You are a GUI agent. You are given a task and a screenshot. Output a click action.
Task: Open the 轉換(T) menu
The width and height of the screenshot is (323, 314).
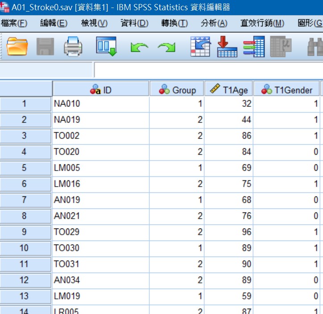(x=174, y=23)
